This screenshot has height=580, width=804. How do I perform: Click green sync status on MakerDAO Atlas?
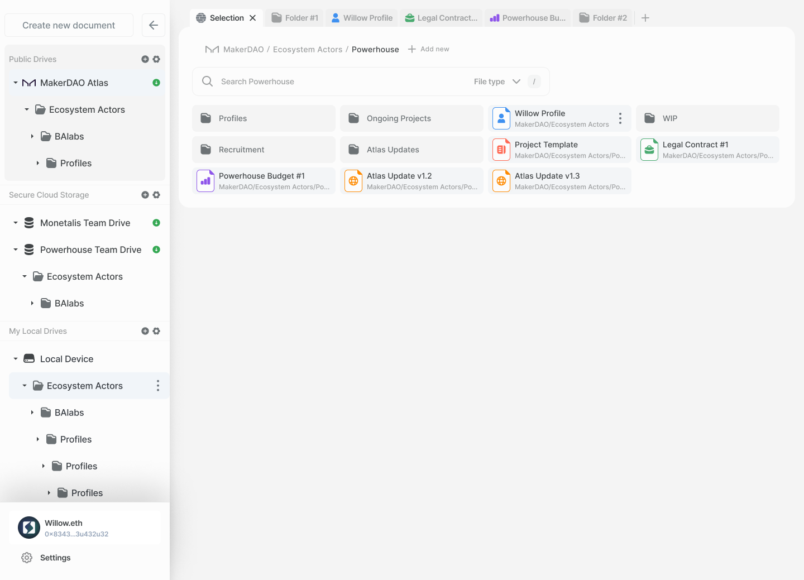pyautogui.click(x=156, y=83)
